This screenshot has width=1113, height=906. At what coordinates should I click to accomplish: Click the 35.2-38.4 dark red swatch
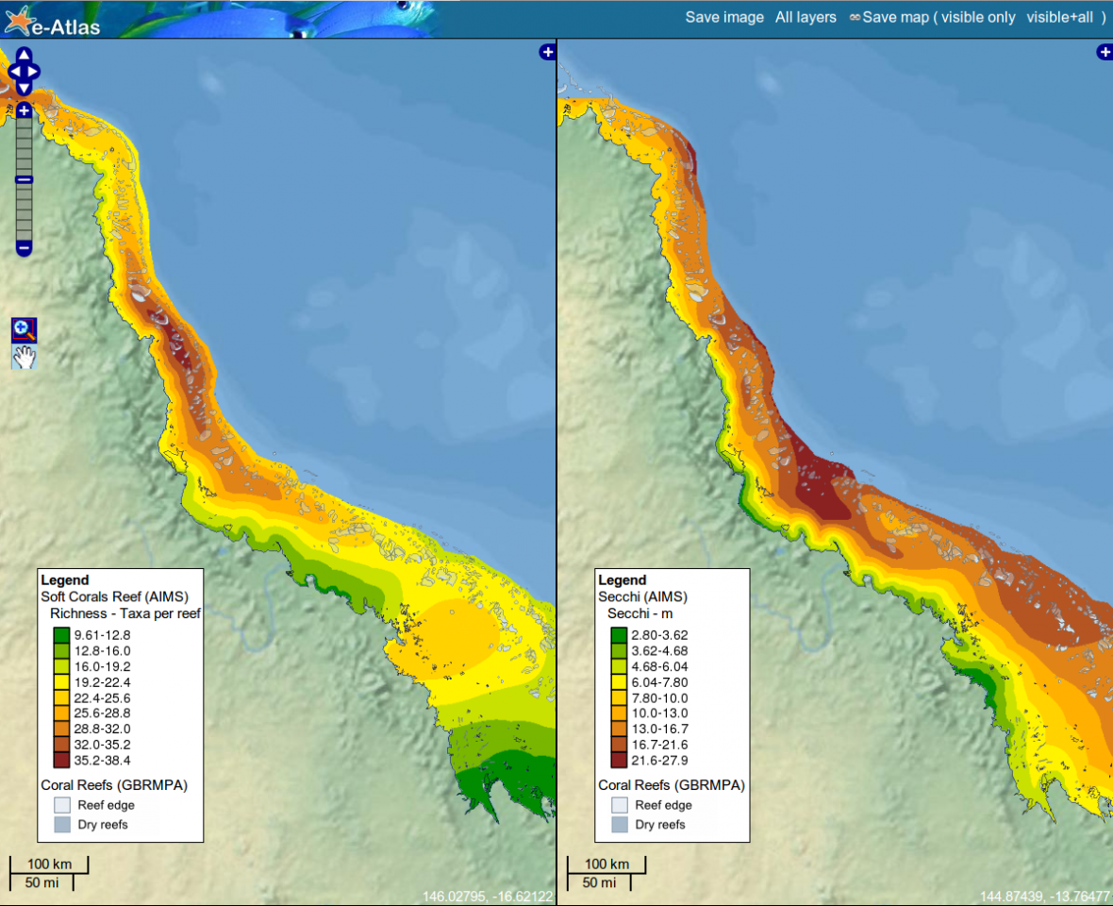point(61,760)
